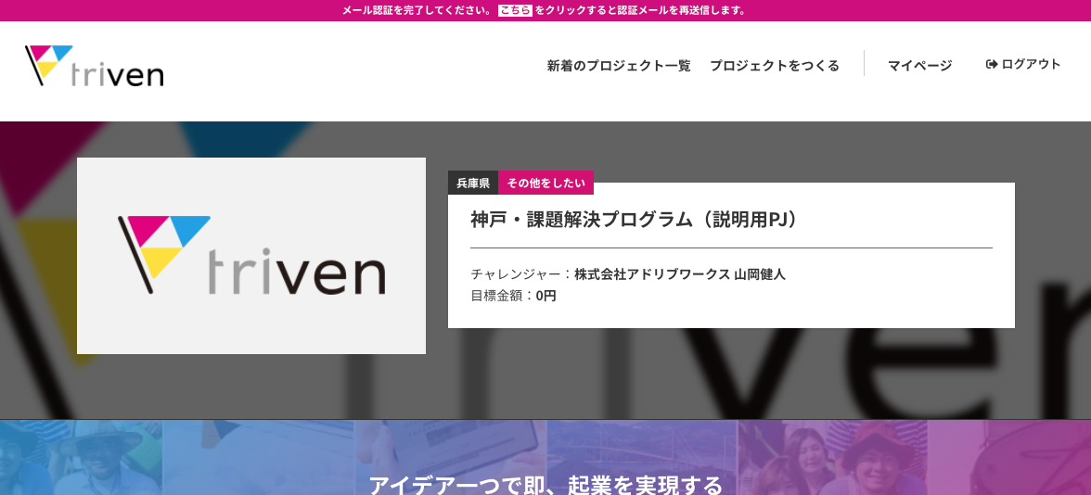This screenshot has width=1091, height=495.
Task: Click the triven logo in the header
Action: pyautogui.click(x=94, y=65)
